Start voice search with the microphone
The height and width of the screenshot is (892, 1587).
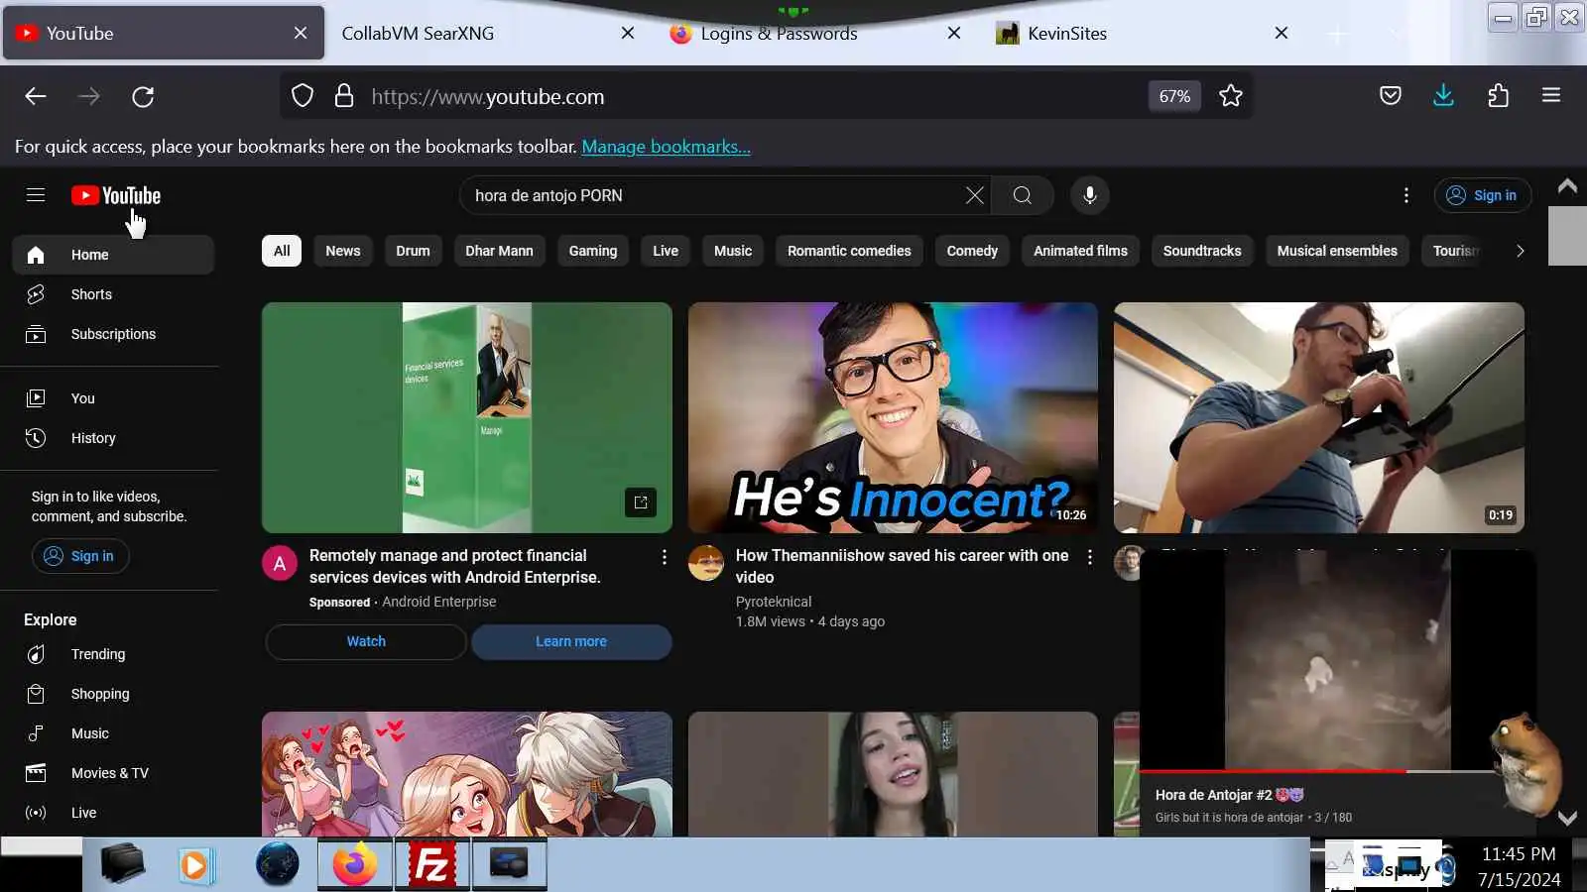point(1089,195)
